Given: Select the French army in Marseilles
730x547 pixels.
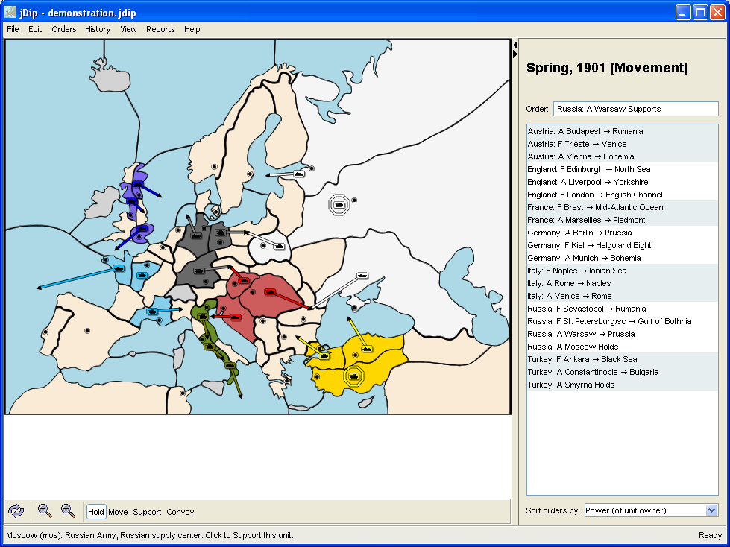Looking at the screenshot, I should [x=152, y=311].
